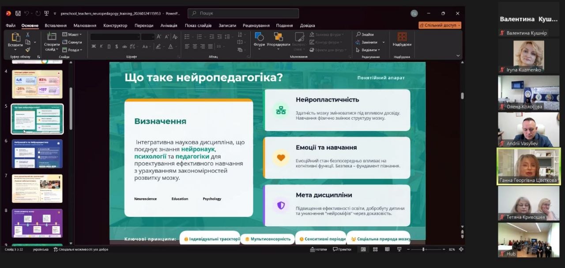This screenshot has width=565, height=268.
Task: Expand the Макет layout dropdown
Action: tap(72, 34)
